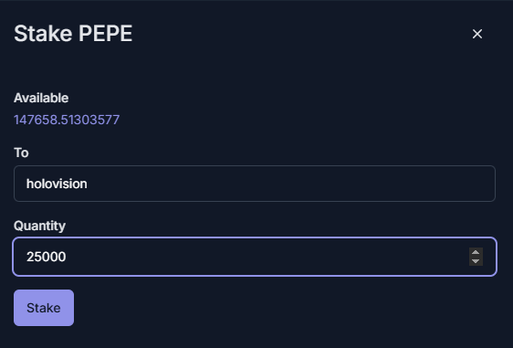Click empty space inside the Quantity field
Image resolution: width=513 pixels, height=348 pixels.
click(262, 257)
